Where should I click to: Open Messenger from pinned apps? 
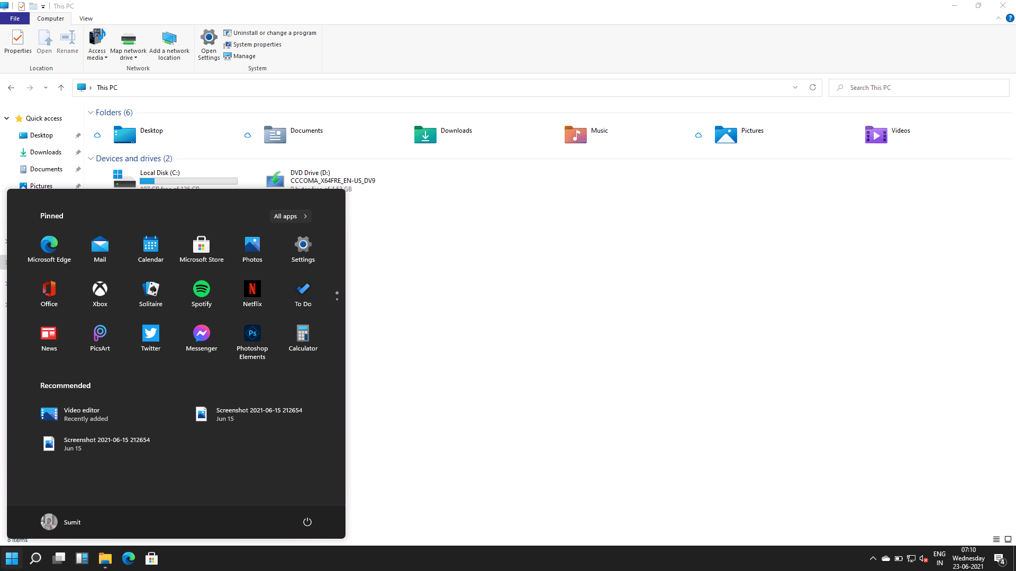[201, 338]
